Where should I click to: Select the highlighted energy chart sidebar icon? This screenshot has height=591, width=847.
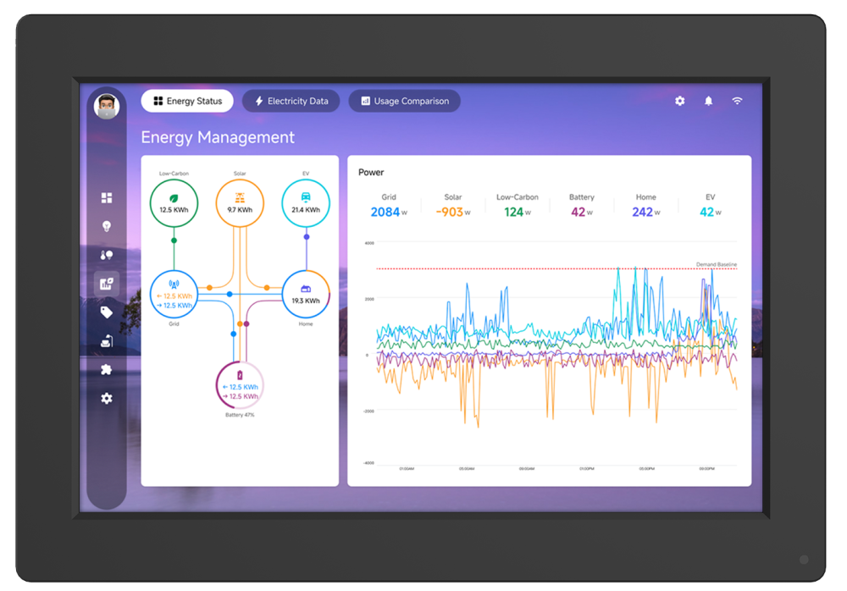(107, 284)
